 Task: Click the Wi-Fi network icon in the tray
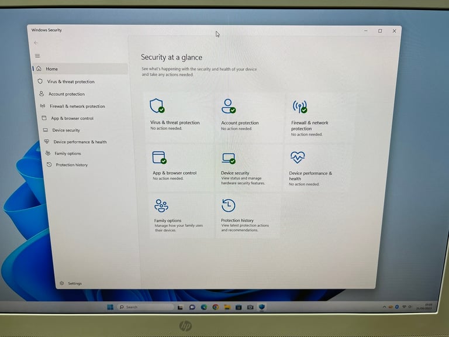click(404, 307)
